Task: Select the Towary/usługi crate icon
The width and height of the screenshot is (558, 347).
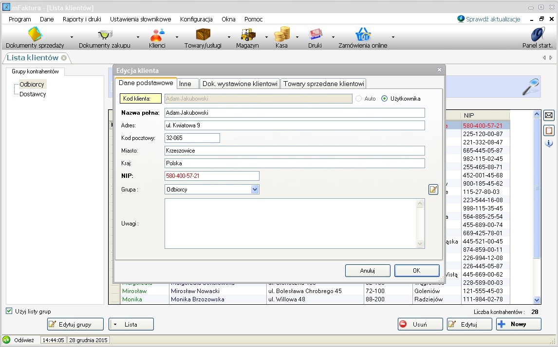Action: (203, 35)
